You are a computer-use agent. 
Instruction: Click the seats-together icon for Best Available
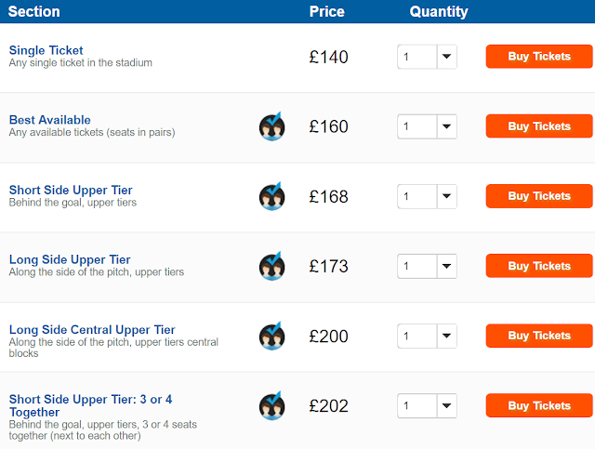click(271, 126)
